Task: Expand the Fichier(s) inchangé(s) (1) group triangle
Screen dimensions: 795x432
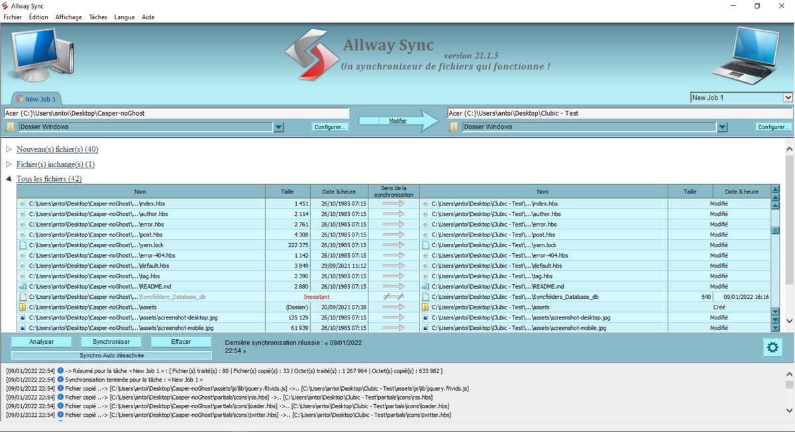Action: (9, 164)
